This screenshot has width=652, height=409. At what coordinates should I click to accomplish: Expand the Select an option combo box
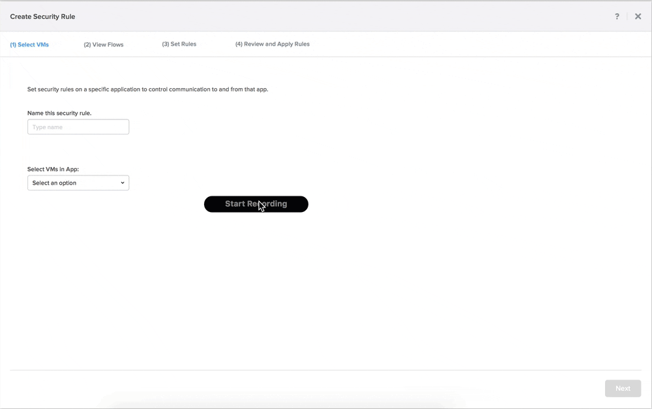tap(78, 183)
